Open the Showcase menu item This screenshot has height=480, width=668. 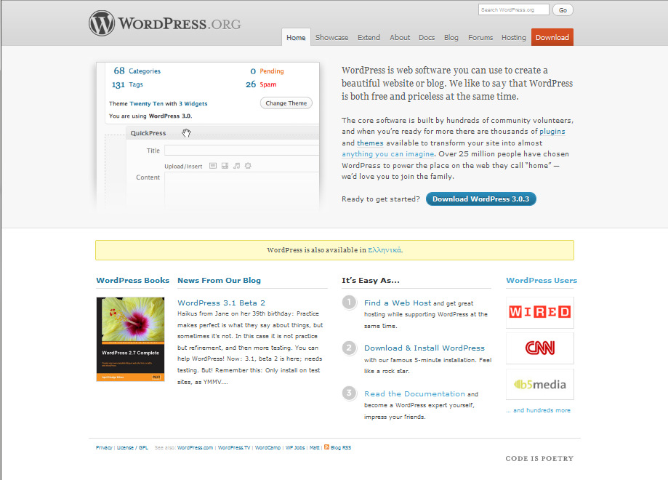pyautogui.click(x=332, y=37)
